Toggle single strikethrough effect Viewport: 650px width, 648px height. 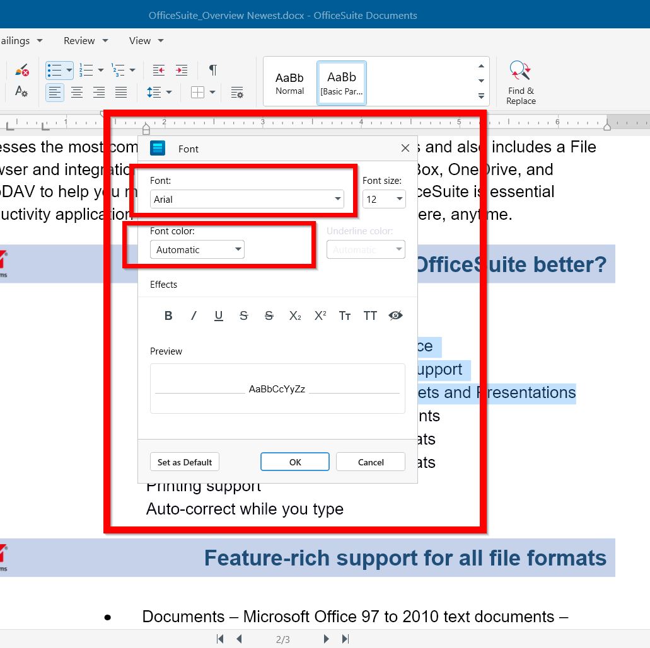click(244, 315)
